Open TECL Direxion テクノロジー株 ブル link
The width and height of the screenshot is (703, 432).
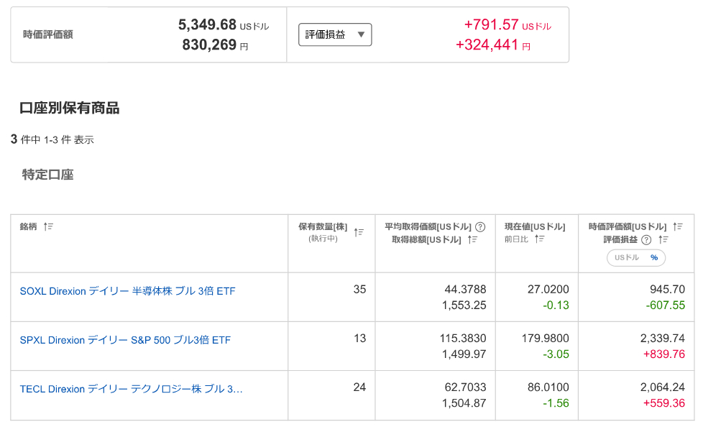coord(131,389)
